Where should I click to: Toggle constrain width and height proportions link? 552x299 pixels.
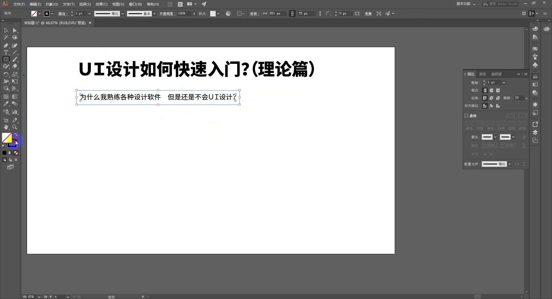pos(292,14)
